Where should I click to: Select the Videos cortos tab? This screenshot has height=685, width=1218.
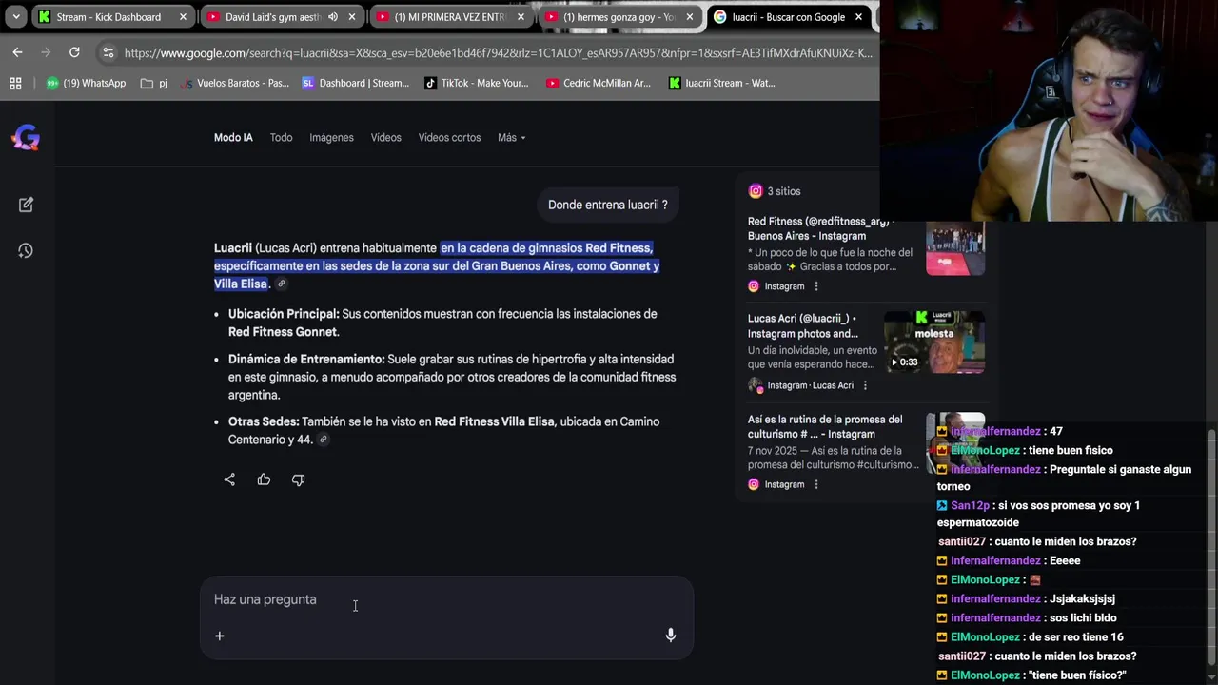tap(449, 137)
